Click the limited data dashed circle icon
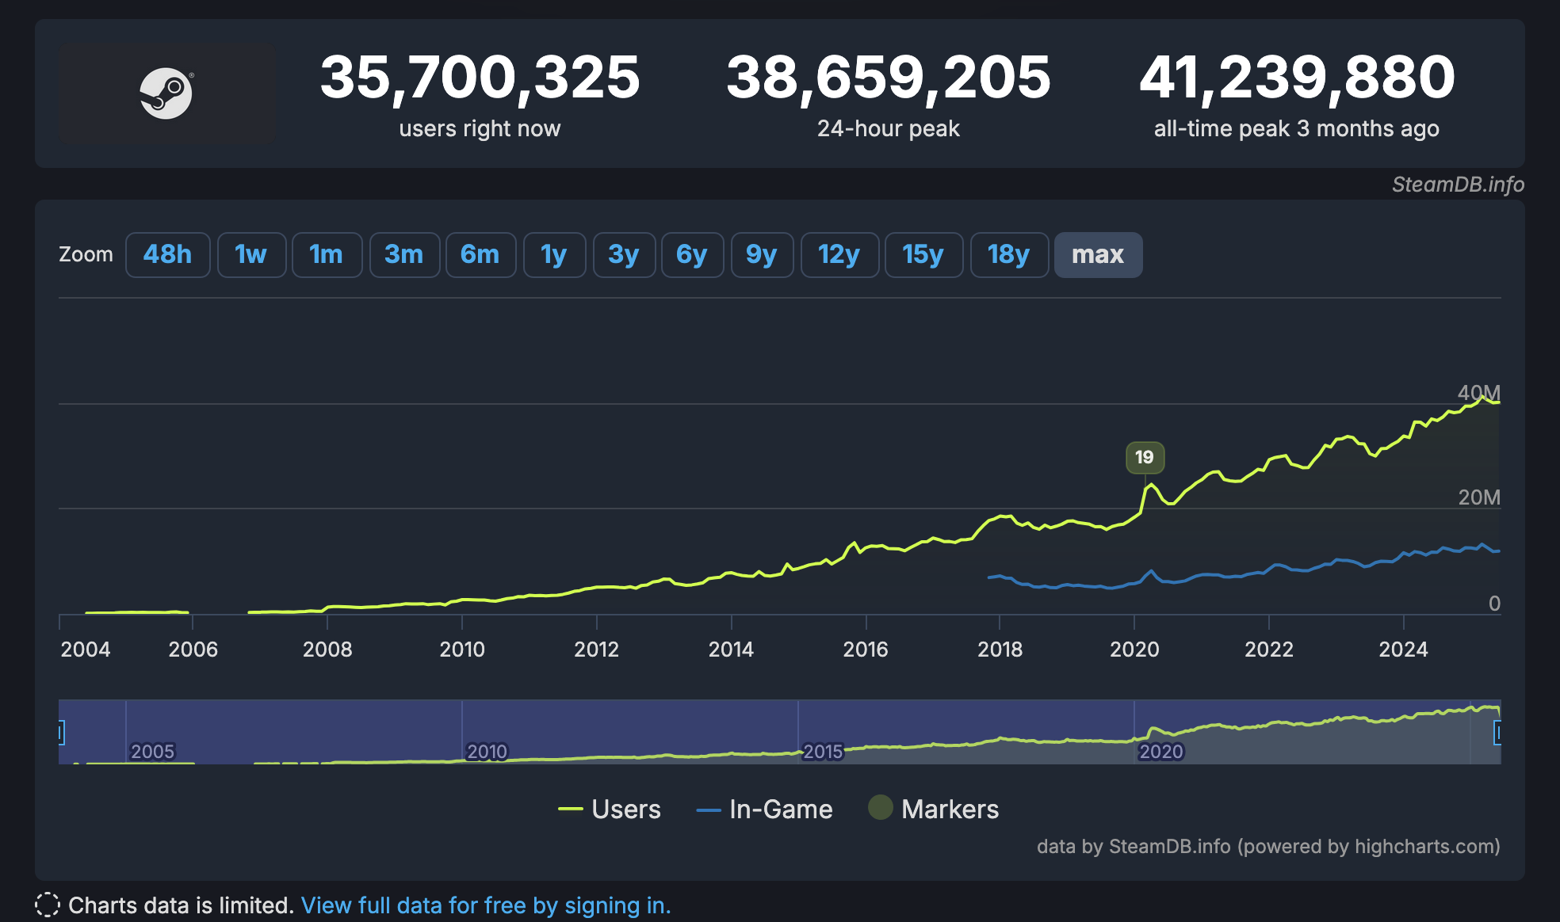 [48, 905]
